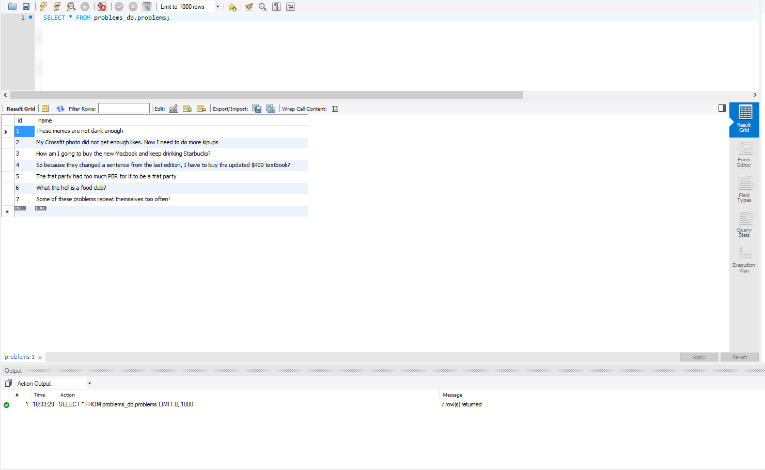Open the Field Types panel
The image size is (765, 470).
click(x=744, y=189)
